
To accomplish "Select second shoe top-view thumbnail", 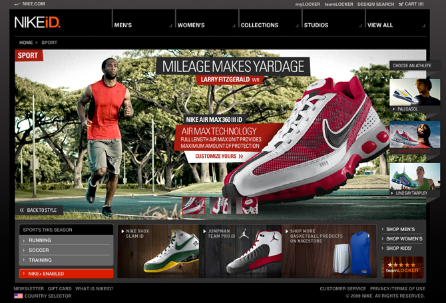I will (220, 205).
